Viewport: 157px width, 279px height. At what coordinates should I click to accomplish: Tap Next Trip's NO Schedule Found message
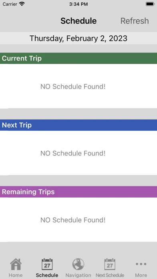[x=73, y=153]
